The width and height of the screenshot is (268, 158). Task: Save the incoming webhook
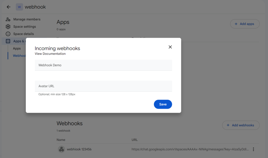point(163,104)
